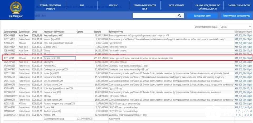Open KM_206_00632.pdf decision file link
Image resolution: width=253 pixels, height=123 pixels.
pos(244,70)
